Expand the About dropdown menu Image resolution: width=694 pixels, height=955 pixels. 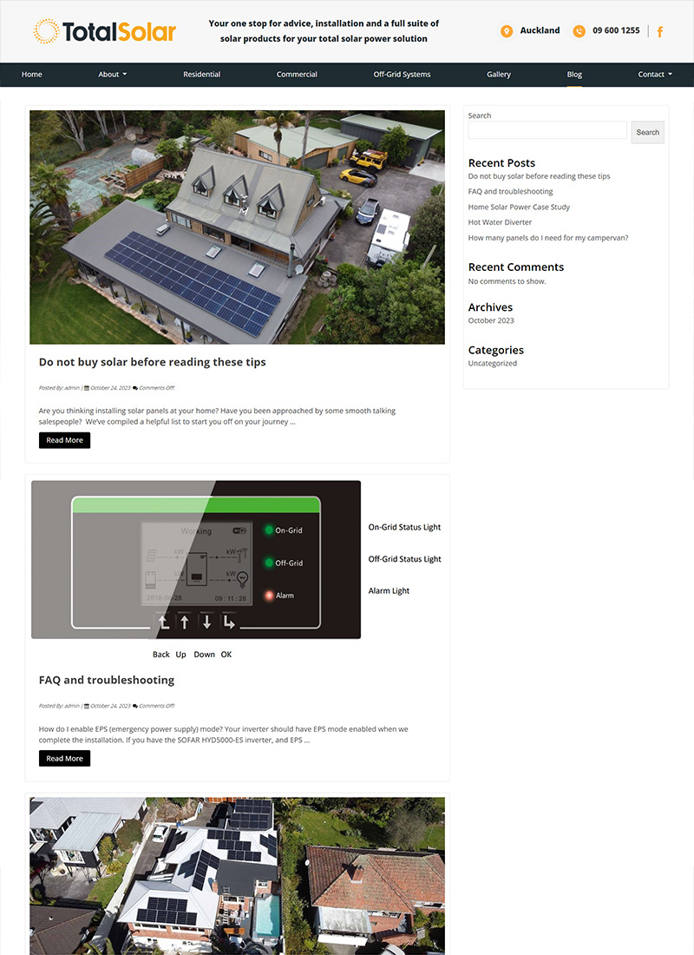click(113, 75)
